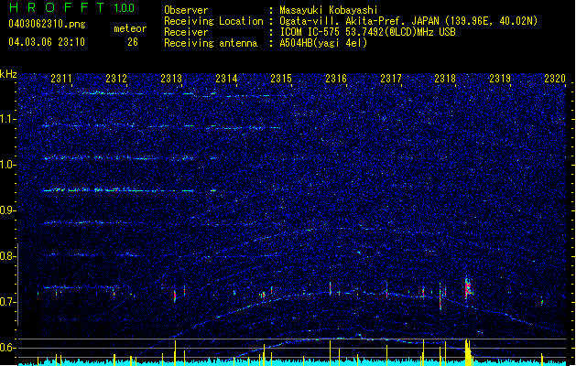576x366 pixels.
Task: Click the meteor label
Action: click(x=130, y=28)
